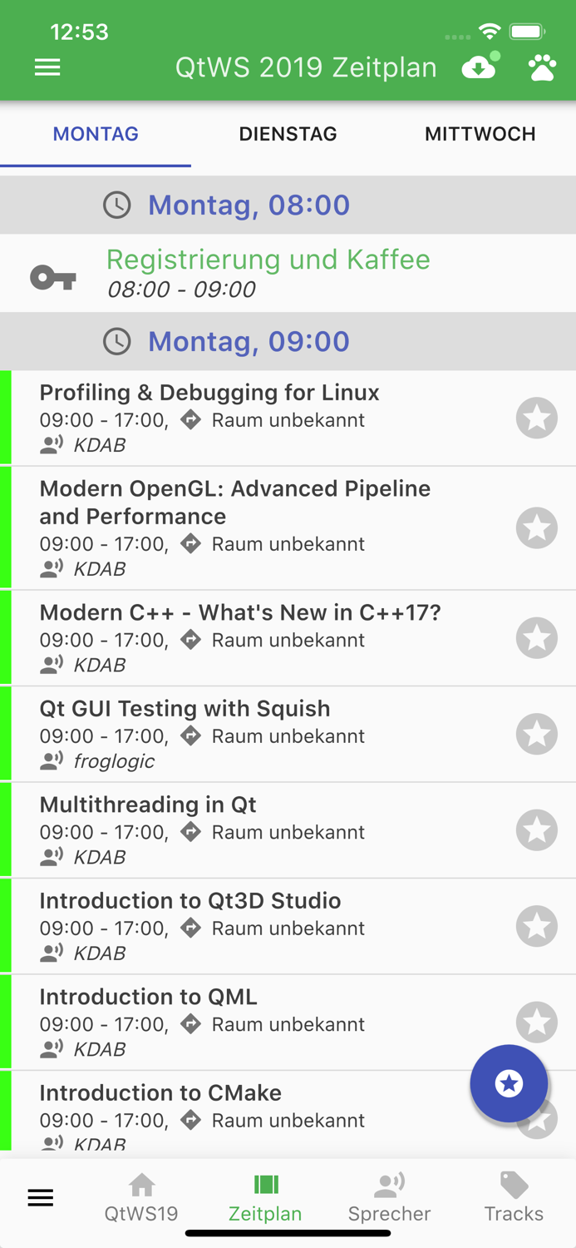The image size is (576, 1248).
Task: Open the Tracks tag tab
Action: pyautogui.click(x=514, y=1198)
